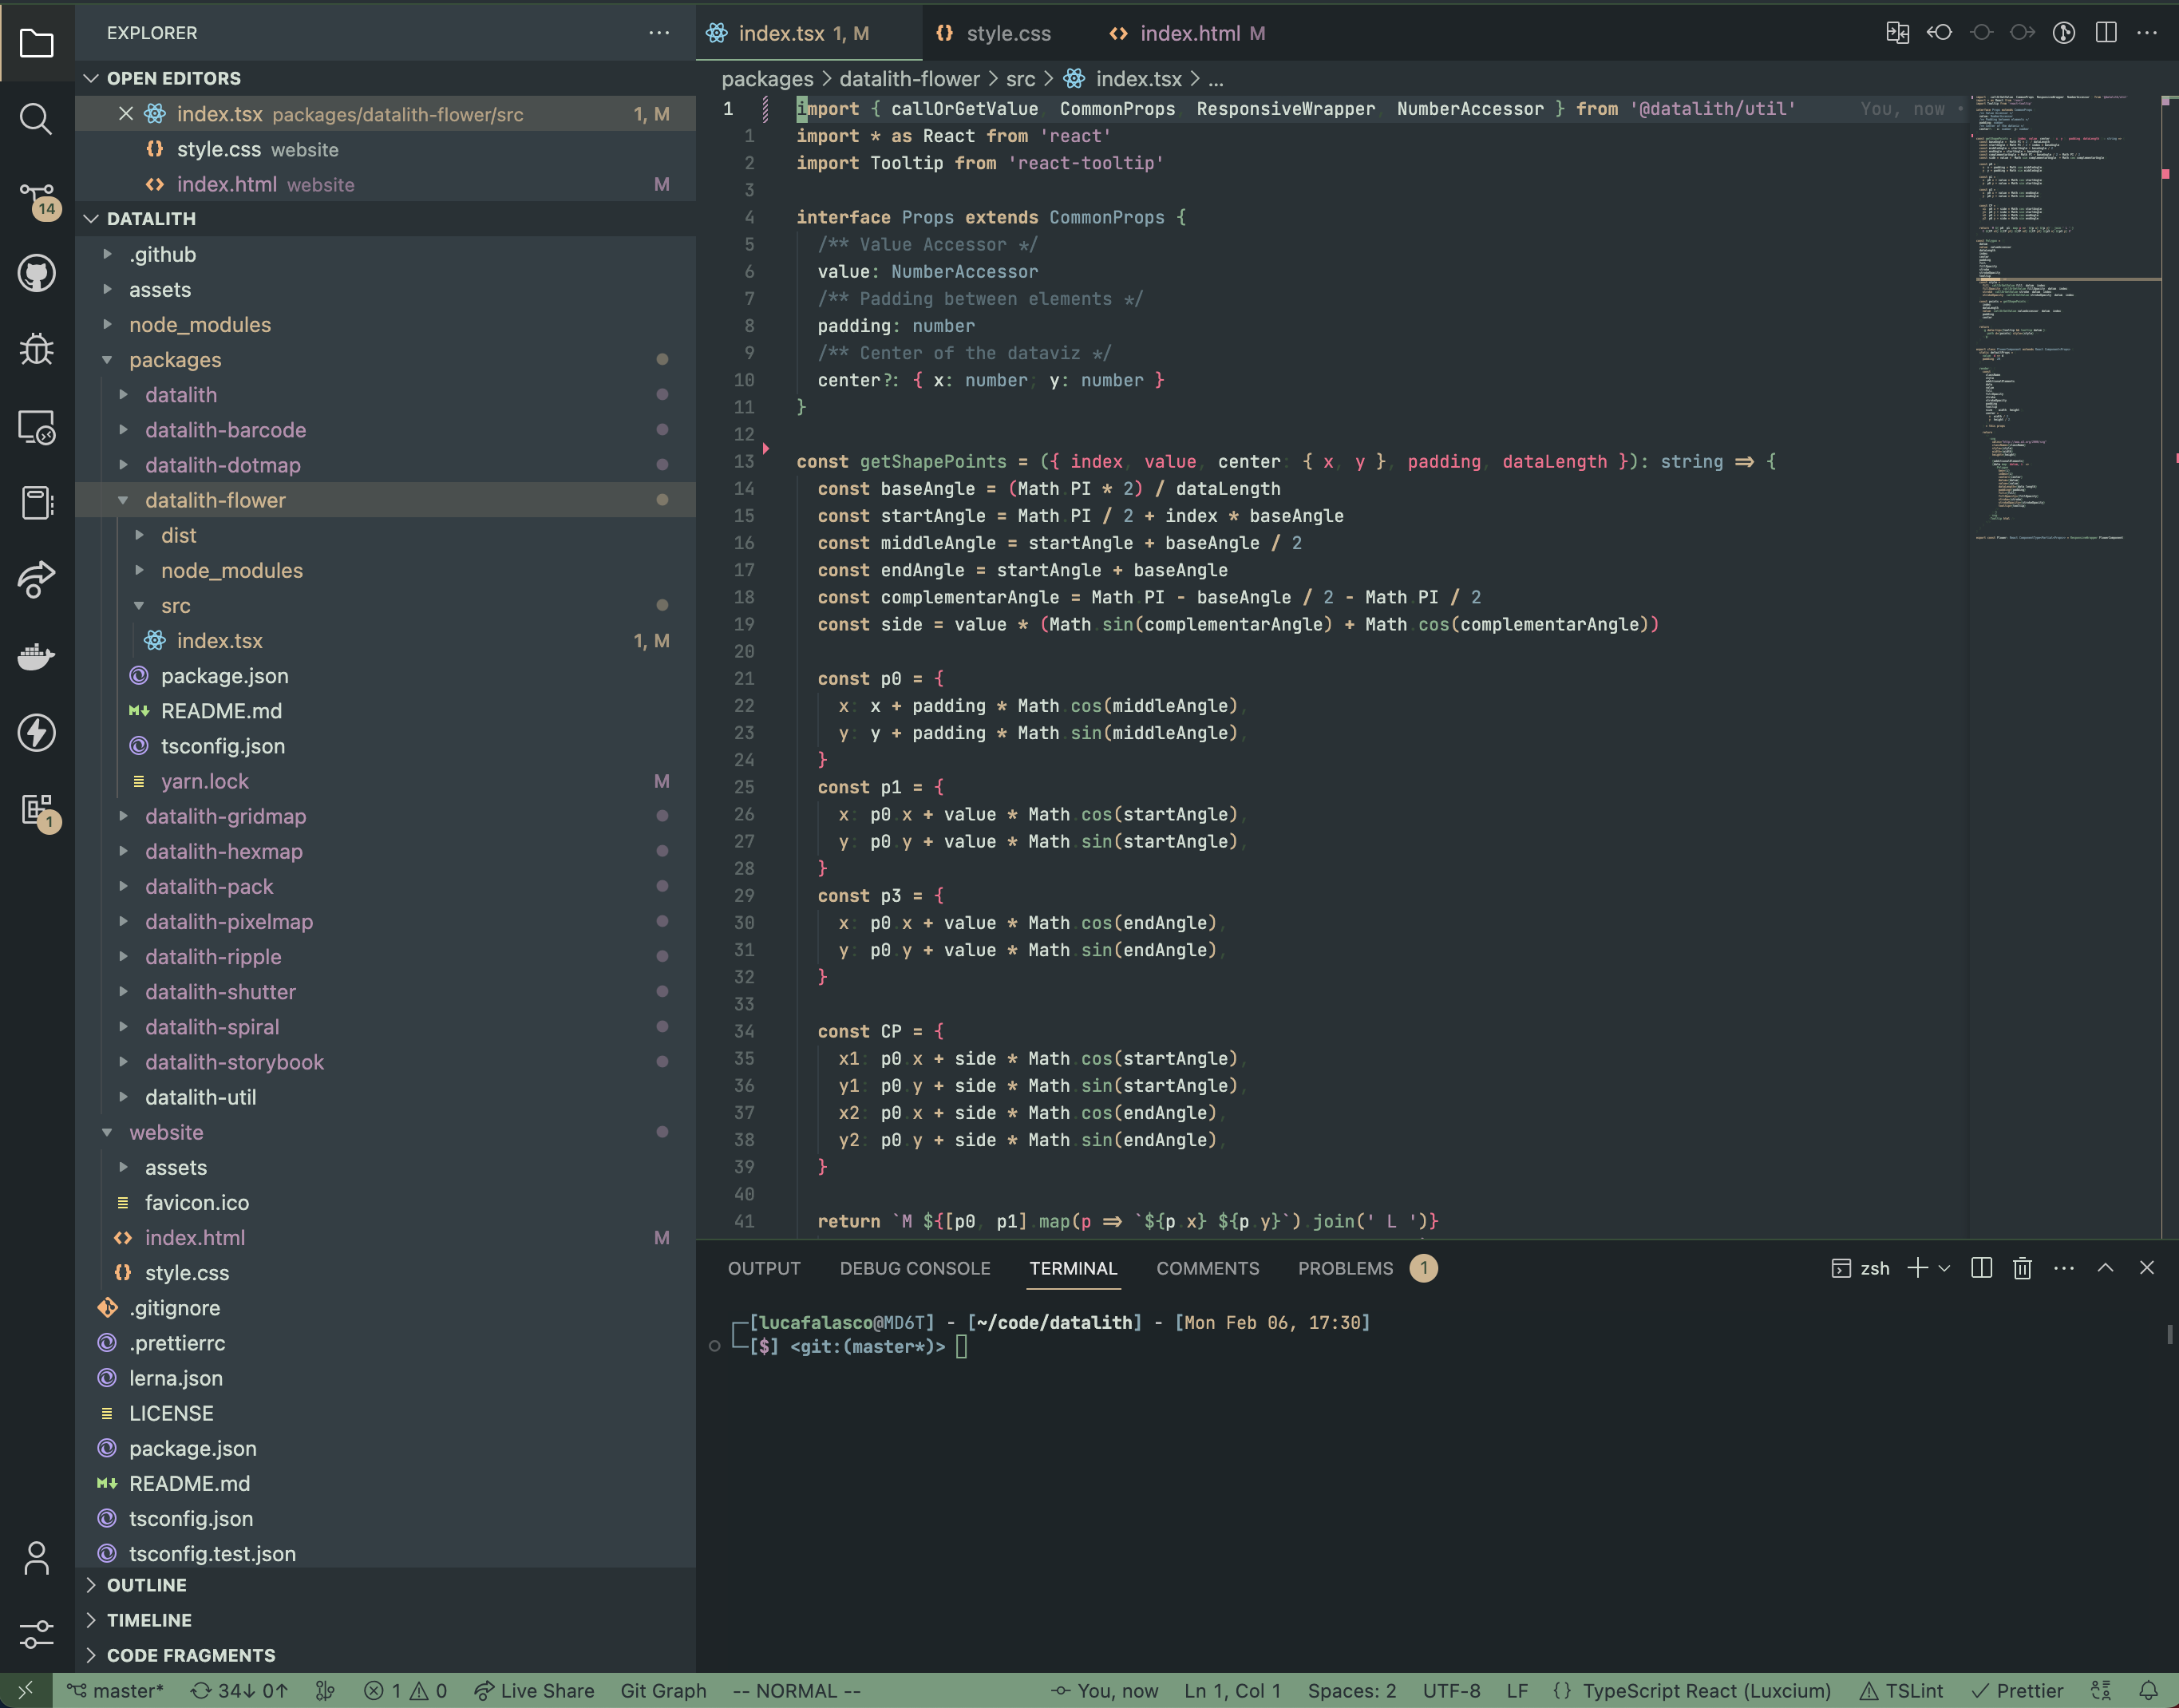Expand the datalith-barcode folder
Viewport: 2179px width, 1708px height.
(225, 430)
